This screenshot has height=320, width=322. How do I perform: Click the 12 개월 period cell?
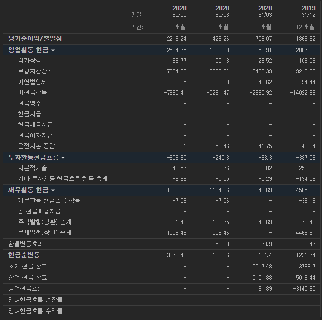click(x=305, y=27)
